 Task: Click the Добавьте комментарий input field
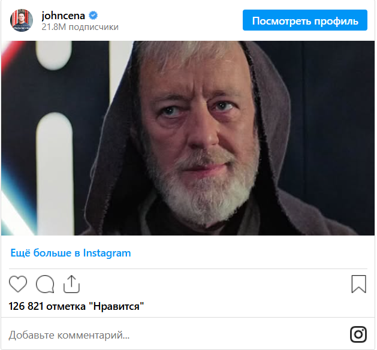[x=178, y=334]
